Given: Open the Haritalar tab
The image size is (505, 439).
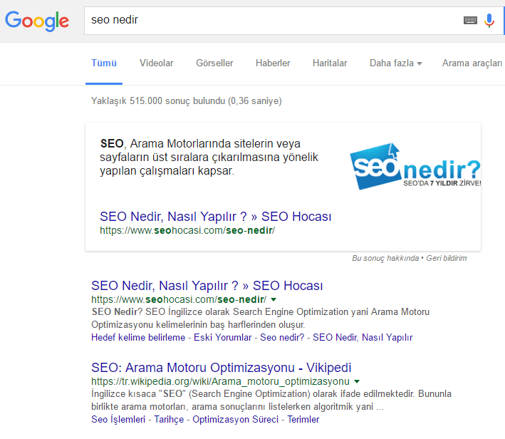Looking at the screenshot, I should [x=330, y=63].
